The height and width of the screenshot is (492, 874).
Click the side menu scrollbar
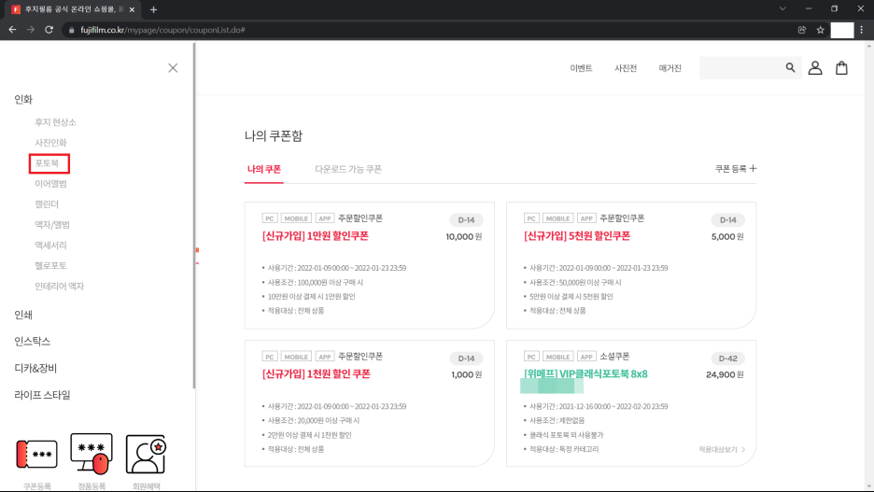tap(194, 217)
